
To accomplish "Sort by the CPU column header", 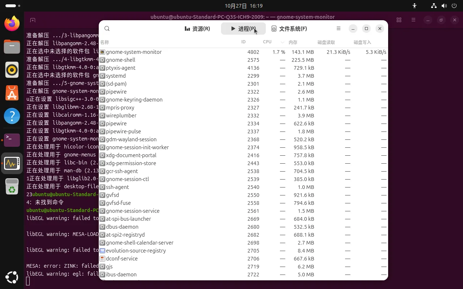I will [x=274, y=42].
